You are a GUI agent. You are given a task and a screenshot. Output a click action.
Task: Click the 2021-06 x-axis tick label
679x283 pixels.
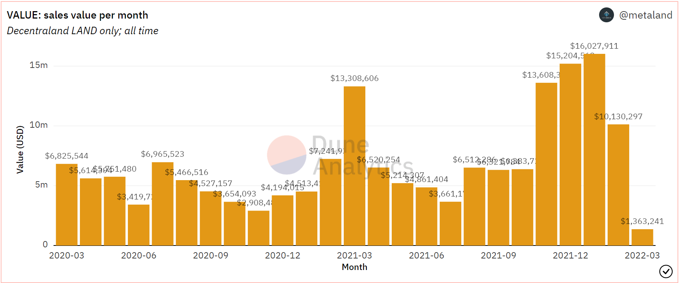tap(426, 256)
